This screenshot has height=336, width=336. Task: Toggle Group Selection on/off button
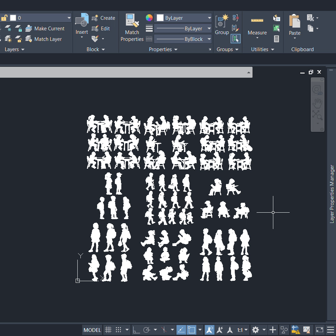coord(235,39)
